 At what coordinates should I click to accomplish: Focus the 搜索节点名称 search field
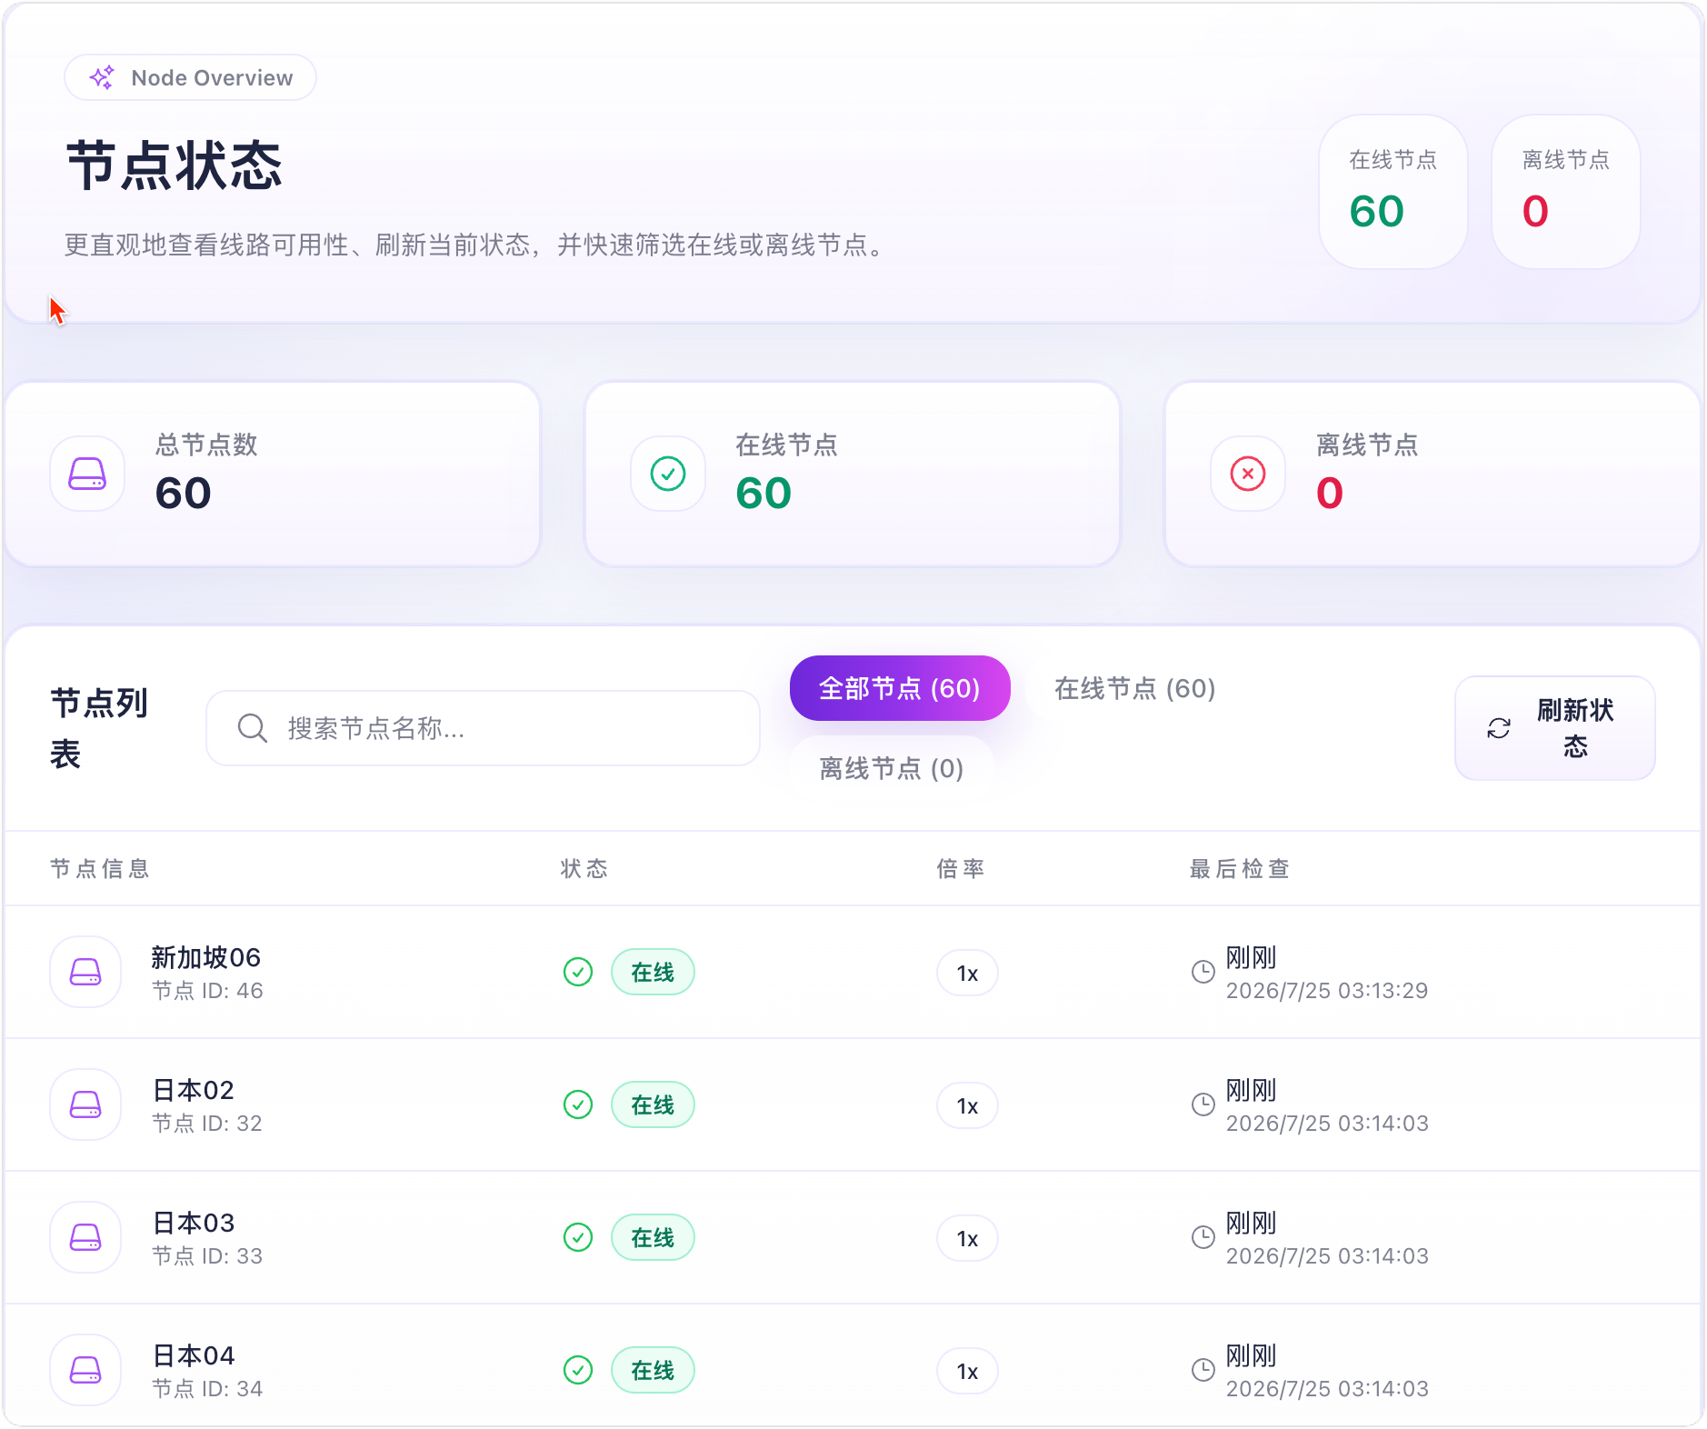(483, 728)
